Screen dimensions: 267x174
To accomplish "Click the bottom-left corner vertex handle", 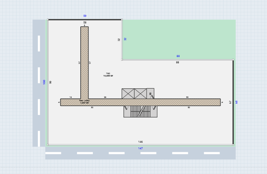I will tap(48, 145).
